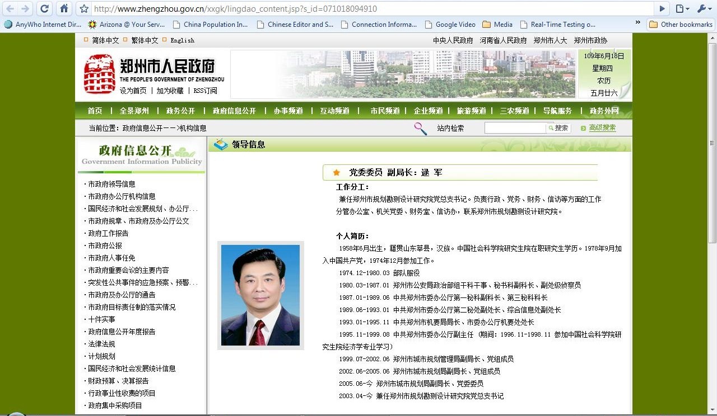The width and height of the screenshot is (717, 416).
Task: Click the Reload page icon
Action: tap(45, 8)
